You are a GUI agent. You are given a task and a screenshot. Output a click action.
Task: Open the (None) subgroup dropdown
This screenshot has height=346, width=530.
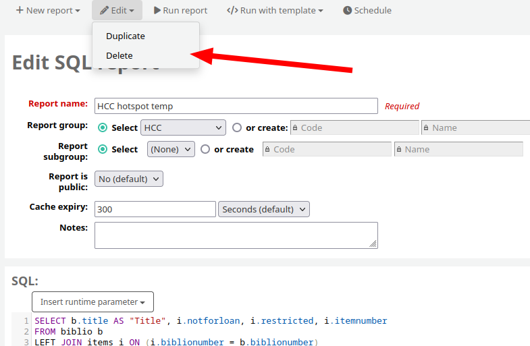click(171, 149)
